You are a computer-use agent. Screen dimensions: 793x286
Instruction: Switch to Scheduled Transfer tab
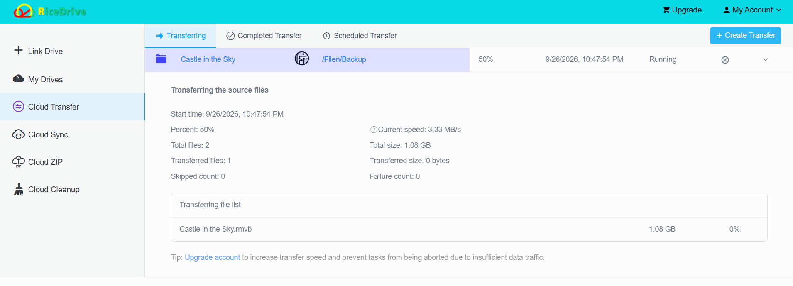pos(360,36)
